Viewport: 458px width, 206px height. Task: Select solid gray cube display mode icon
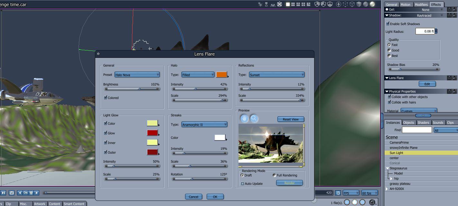click(359, 4)
